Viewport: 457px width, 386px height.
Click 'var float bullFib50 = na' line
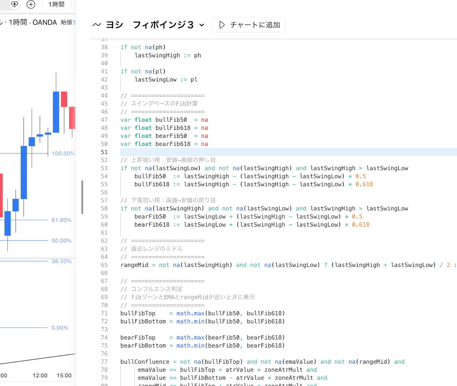coord(164,120)
